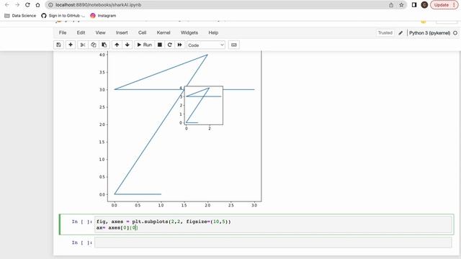
Task: Open the File menu
Action: tap(63, 32)
